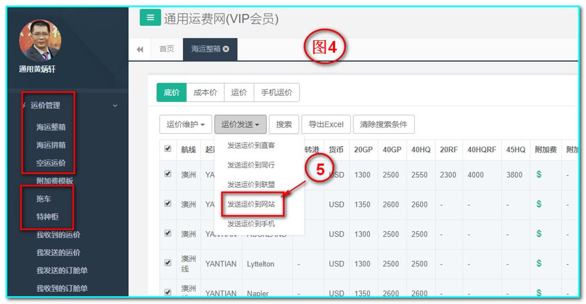The width and height of the screenshot is (586, 304).
Task: Click the 导出Excel button
Action: click(326, 125)
